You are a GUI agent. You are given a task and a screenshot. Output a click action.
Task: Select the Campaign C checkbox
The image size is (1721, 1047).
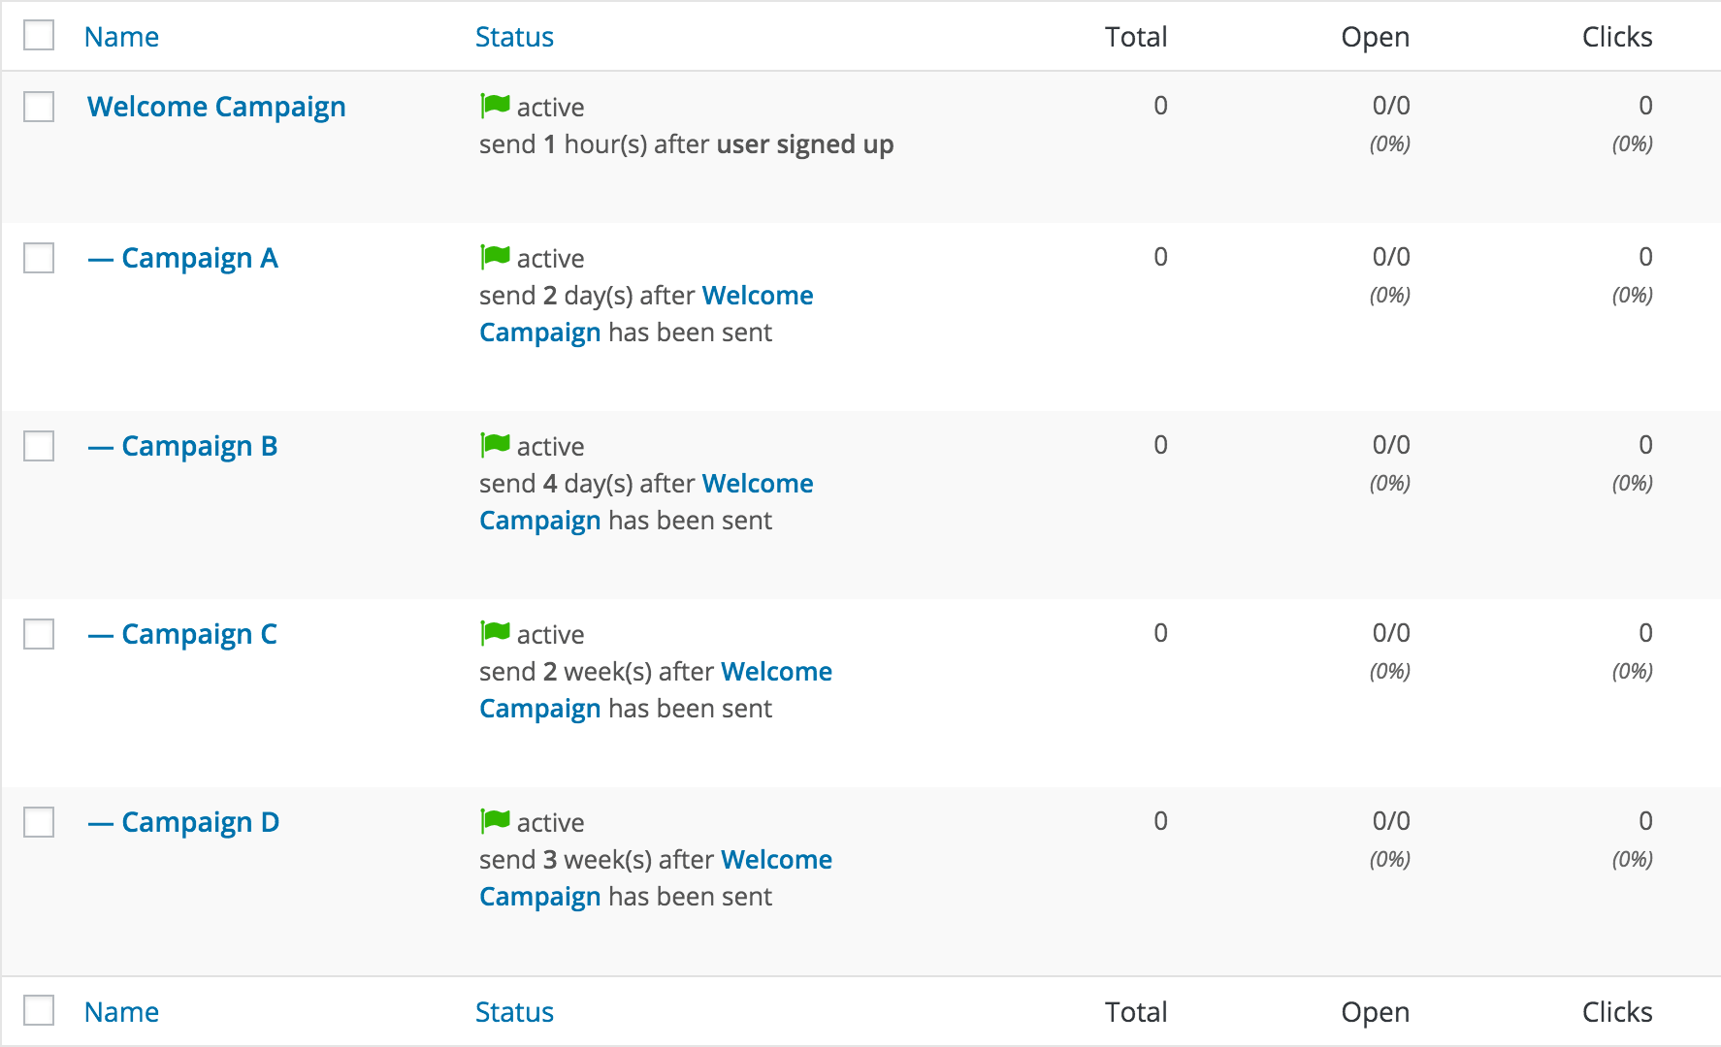(39, 634)
